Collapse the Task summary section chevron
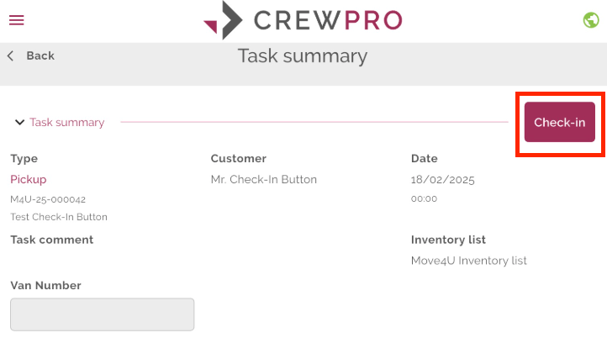607x359 pixels. 19,123
